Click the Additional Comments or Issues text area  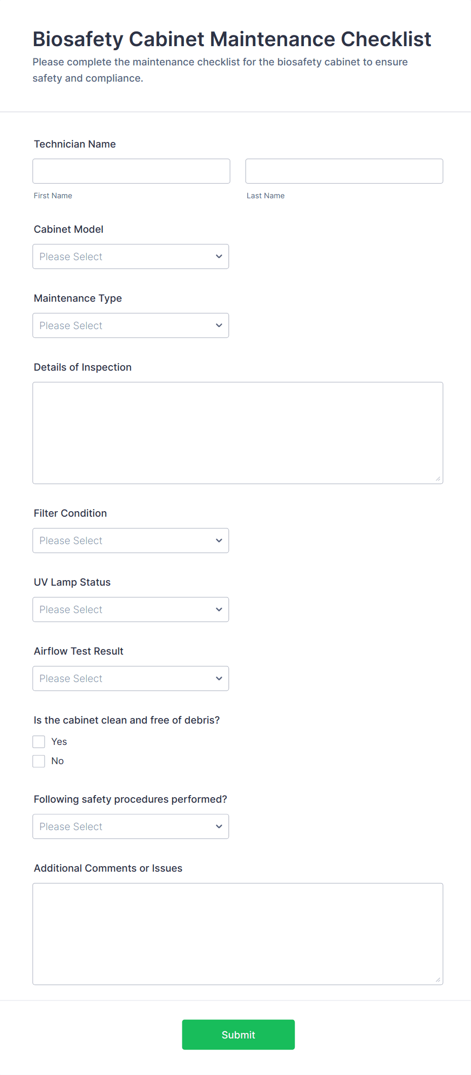[238, 934]
